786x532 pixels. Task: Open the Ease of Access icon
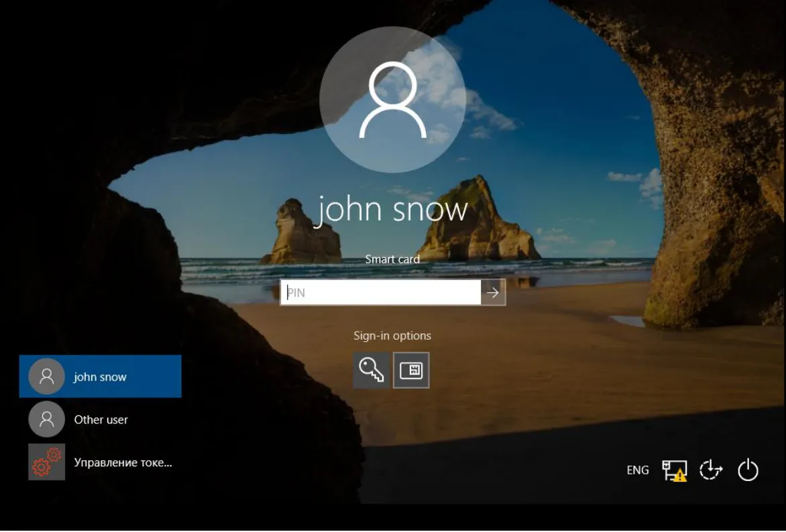(x=711, y=470)
